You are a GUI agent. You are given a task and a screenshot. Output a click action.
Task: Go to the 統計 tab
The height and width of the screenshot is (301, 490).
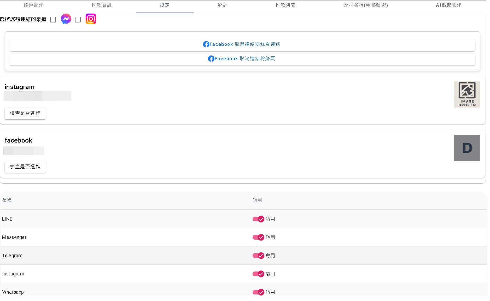tap(222, 5)
